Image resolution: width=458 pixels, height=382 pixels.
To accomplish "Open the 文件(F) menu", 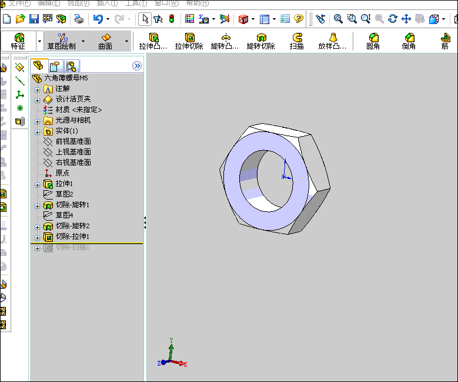I will pyautogui.click(x=19, y=3).
